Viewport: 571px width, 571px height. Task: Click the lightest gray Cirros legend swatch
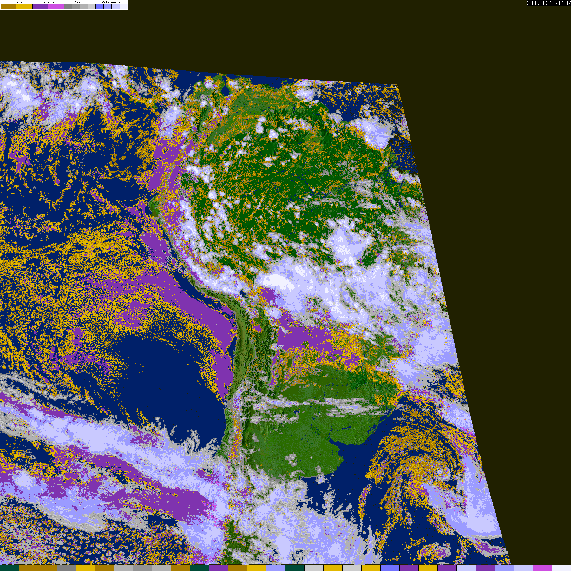tap(92, 6)
